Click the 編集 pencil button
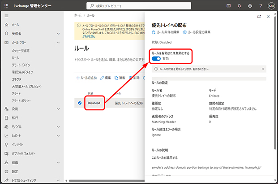The image size is (278, 184). (x=106, y=78)
